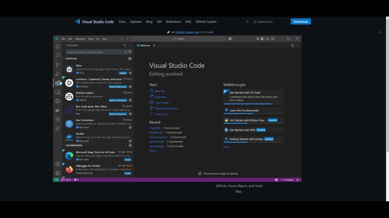Click Restart Extensions for Continue extension
This screenshot has width=389, height=218.
pos(118,87)
